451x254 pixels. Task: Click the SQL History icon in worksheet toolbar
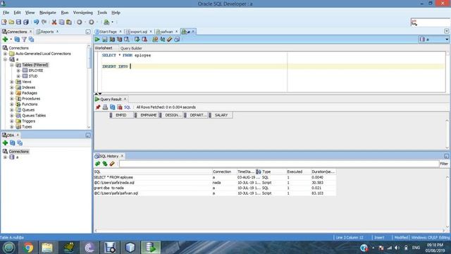[177, 40]
